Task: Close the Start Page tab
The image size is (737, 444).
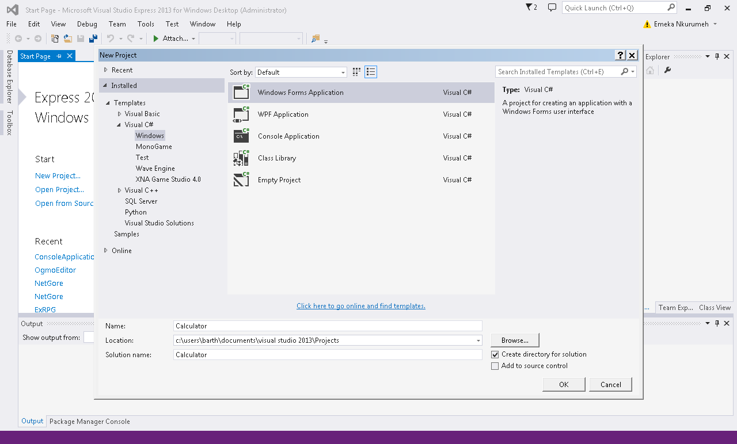Action: [x=70, y=56]
